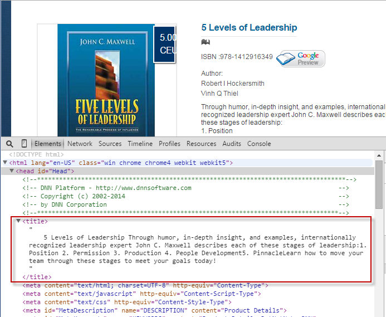
Task: Select the DNN Platform comment line
Action: (185, 188)
